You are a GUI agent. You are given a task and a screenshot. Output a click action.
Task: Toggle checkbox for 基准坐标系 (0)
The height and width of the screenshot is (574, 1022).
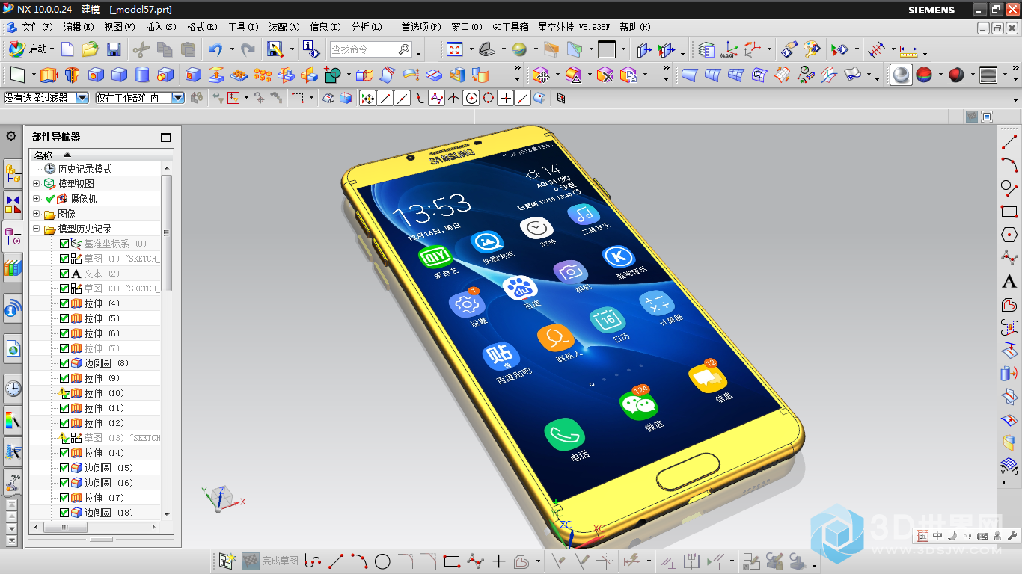click(64, 244)
